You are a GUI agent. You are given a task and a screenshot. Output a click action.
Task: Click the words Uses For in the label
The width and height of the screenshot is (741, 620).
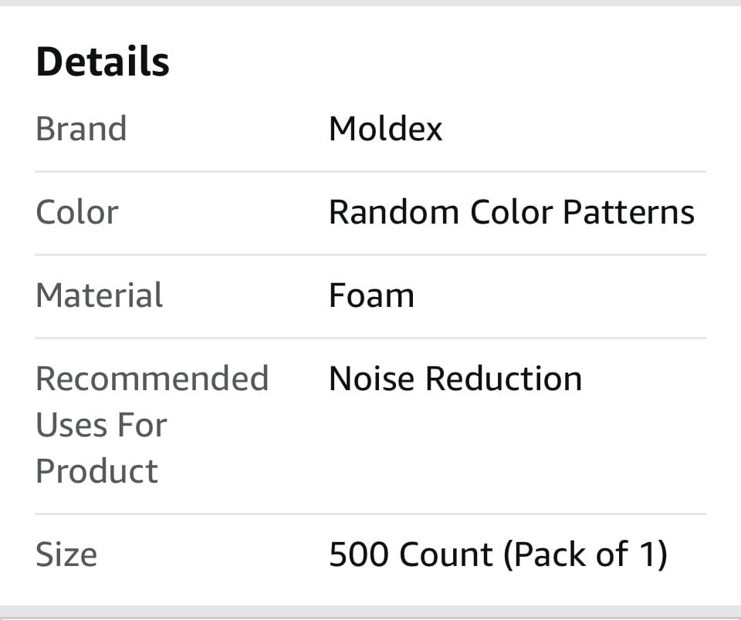click(102, 425)
